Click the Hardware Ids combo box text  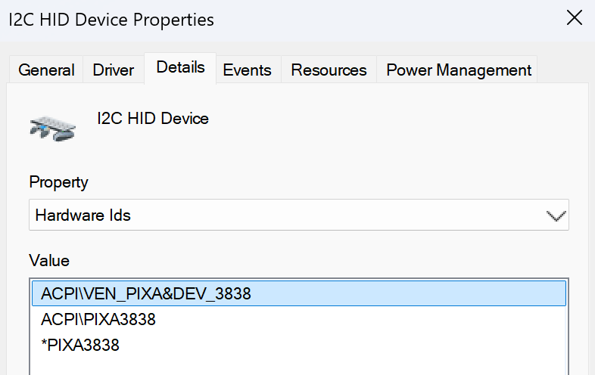tap(83, 215)
